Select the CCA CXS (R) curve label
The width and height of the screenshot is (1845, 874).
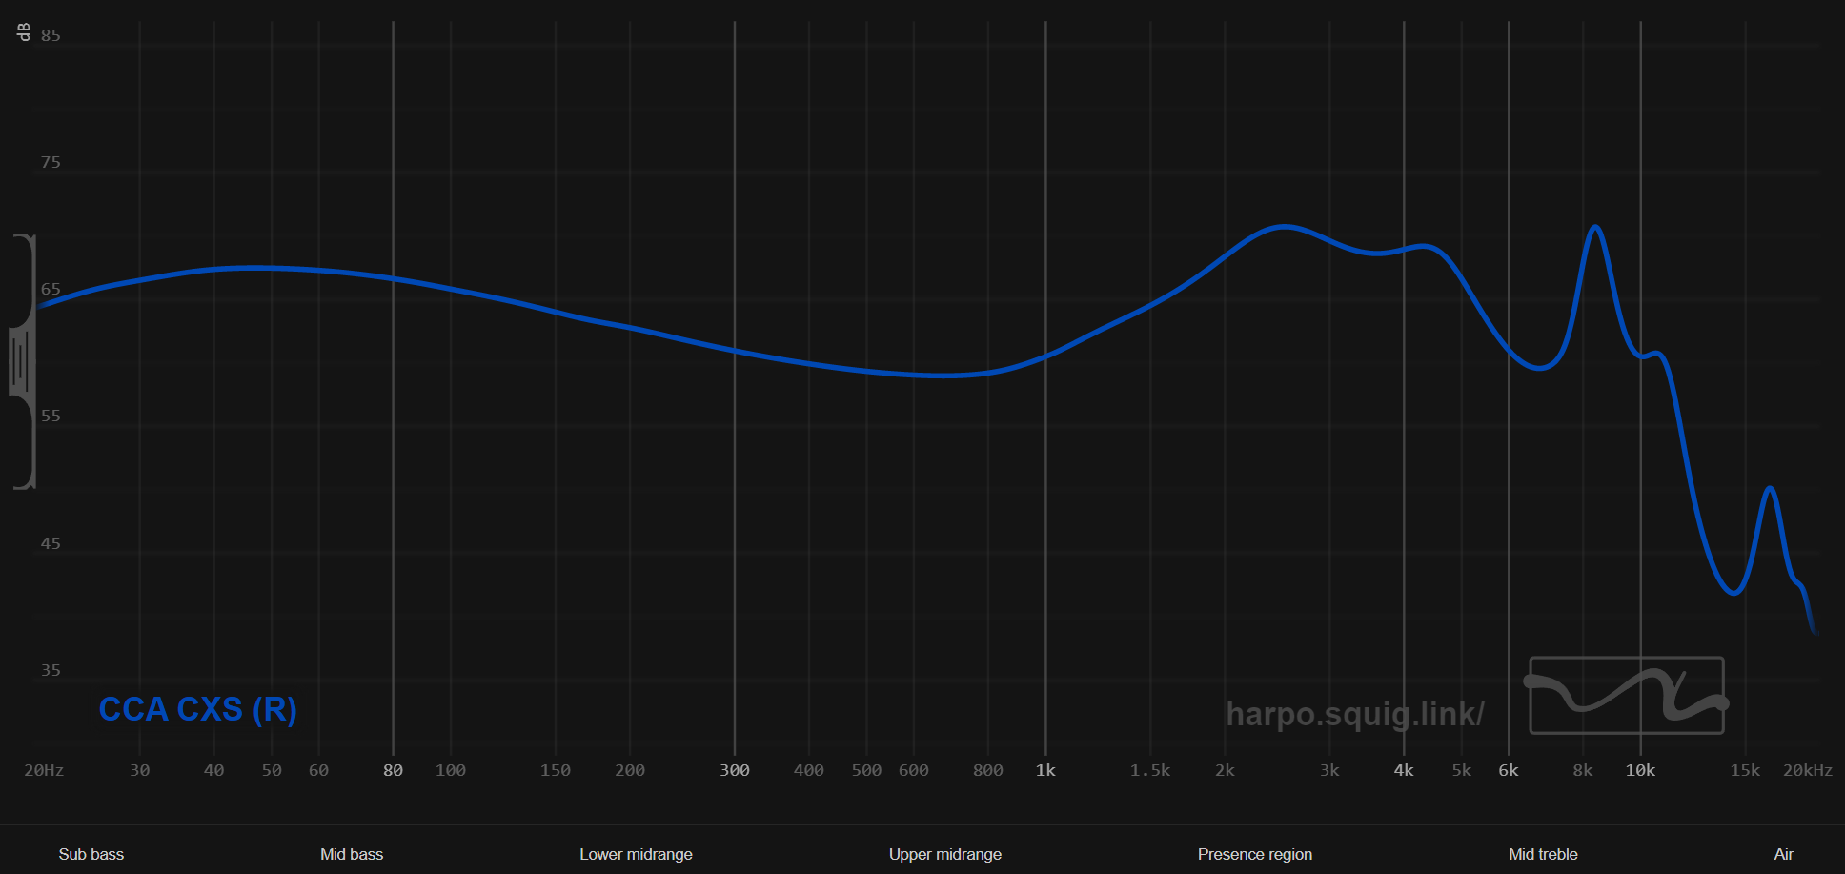(x=197, y=709)
